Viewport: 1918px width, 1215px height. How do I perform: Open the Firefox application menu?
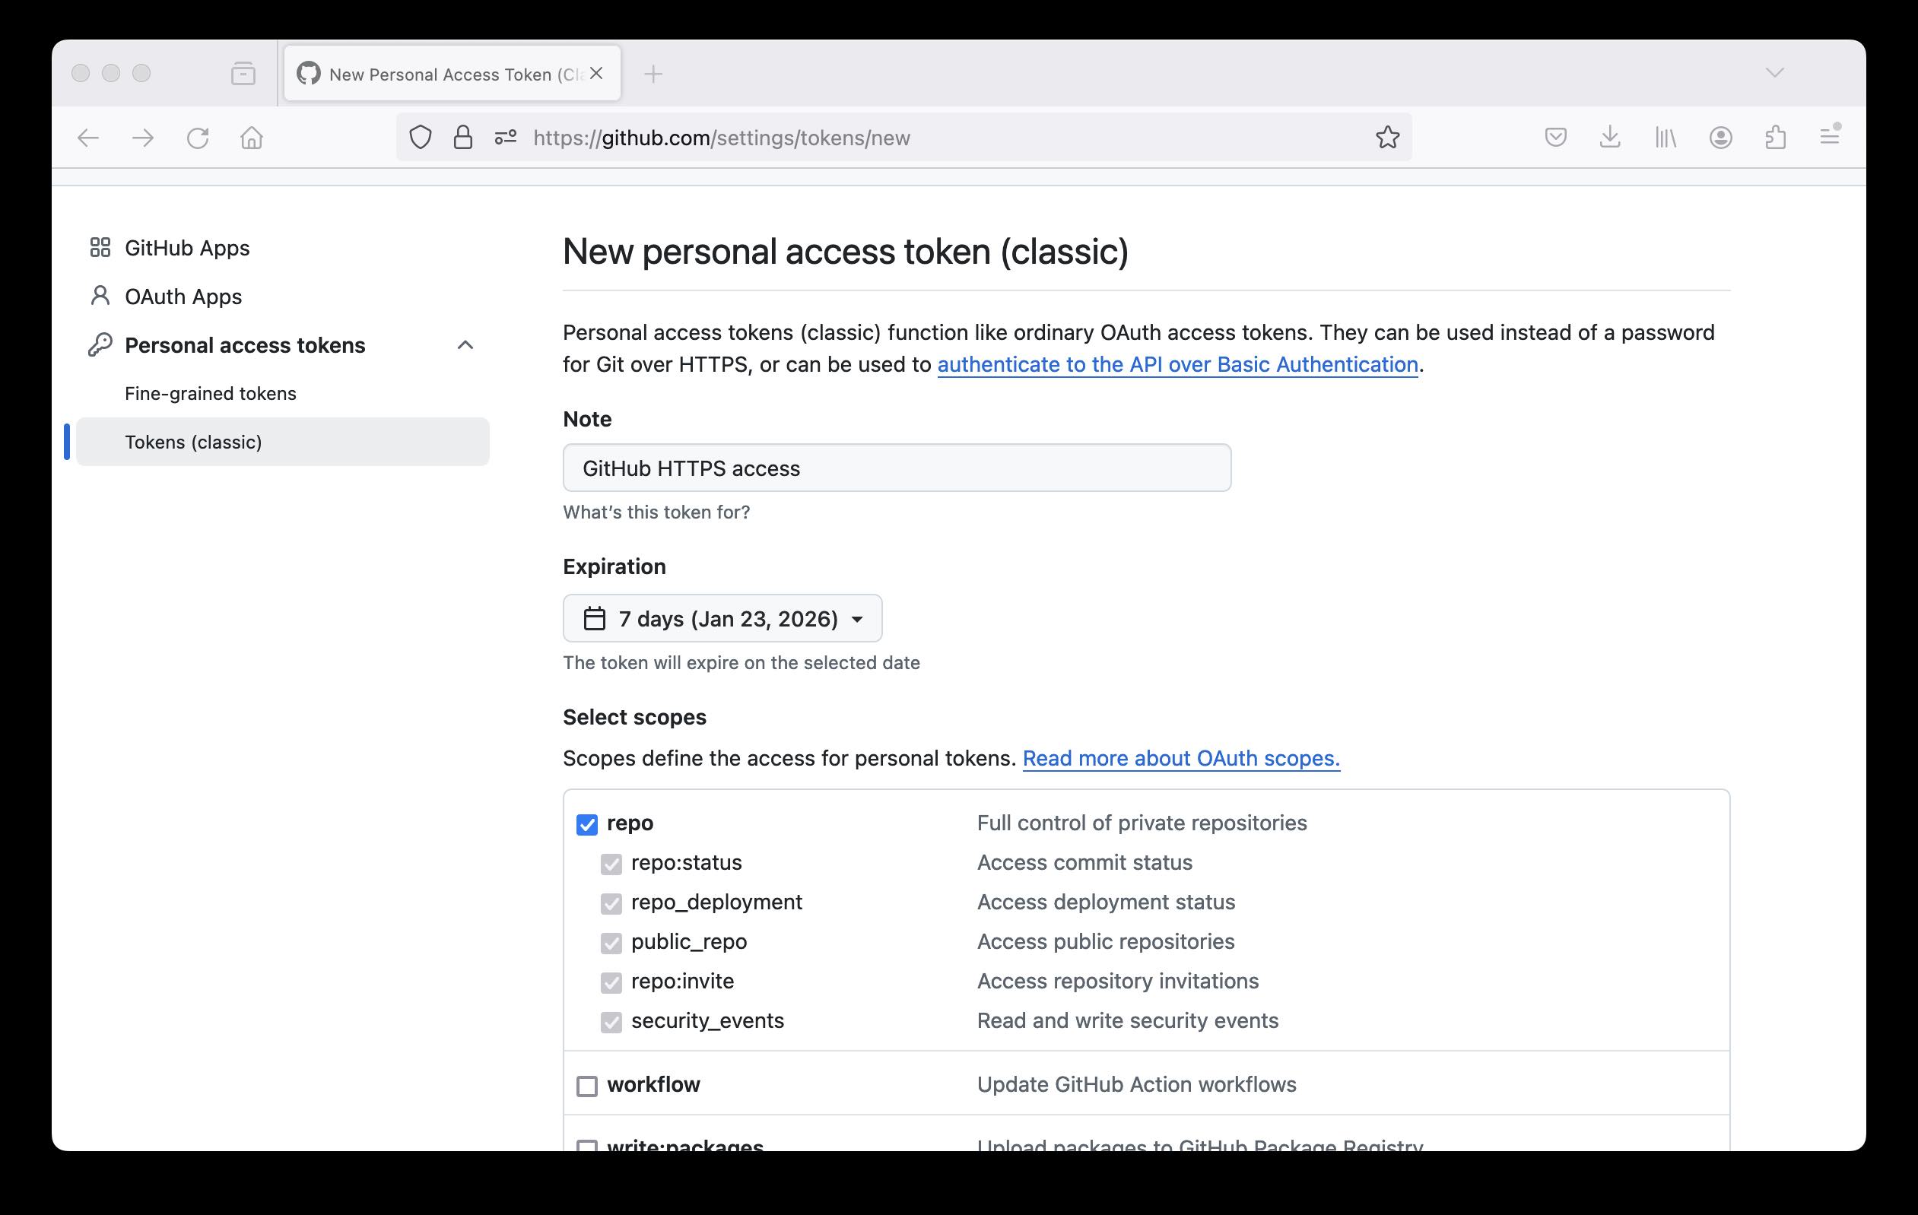click(1830, 137)
